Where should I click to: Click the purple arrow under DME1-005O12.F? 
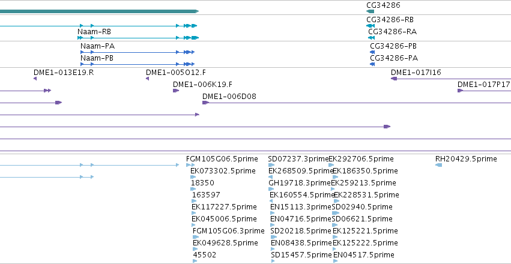point(147,79)
